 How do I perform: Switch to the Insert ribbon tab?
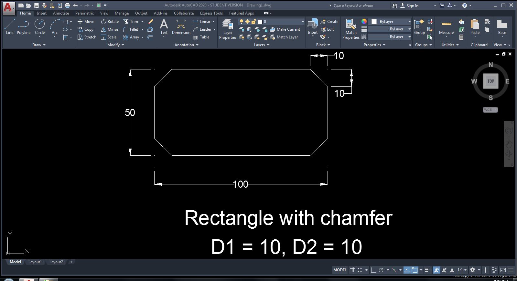pos(42,13)
